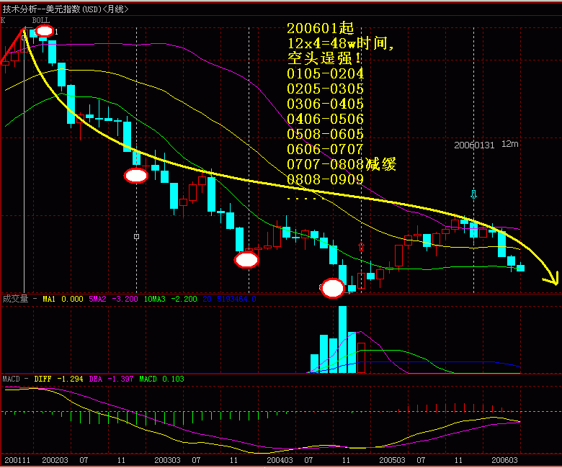
Task: Click the red triangle at top-left of chart
Action: click(x=14, y=49)
